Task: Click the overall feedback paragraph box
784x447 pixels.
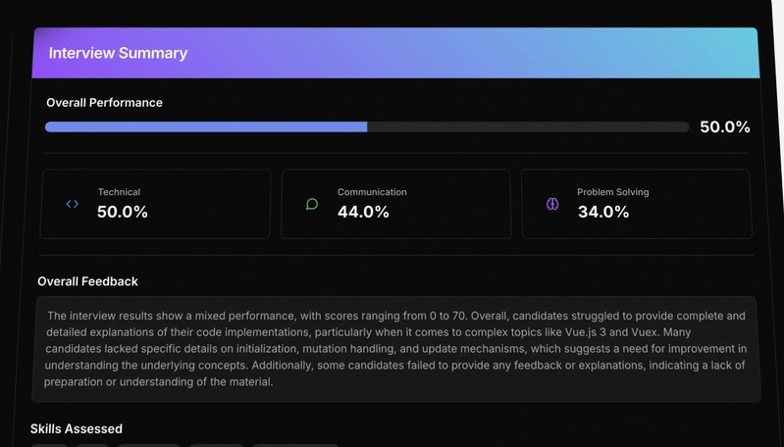Action: coord(394,349)
